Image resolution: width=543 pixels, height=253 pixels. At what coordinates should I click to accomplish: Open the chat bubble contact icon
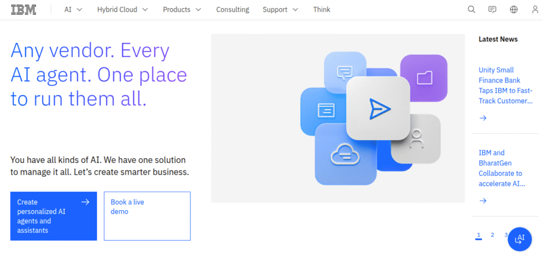pos(493,10)
